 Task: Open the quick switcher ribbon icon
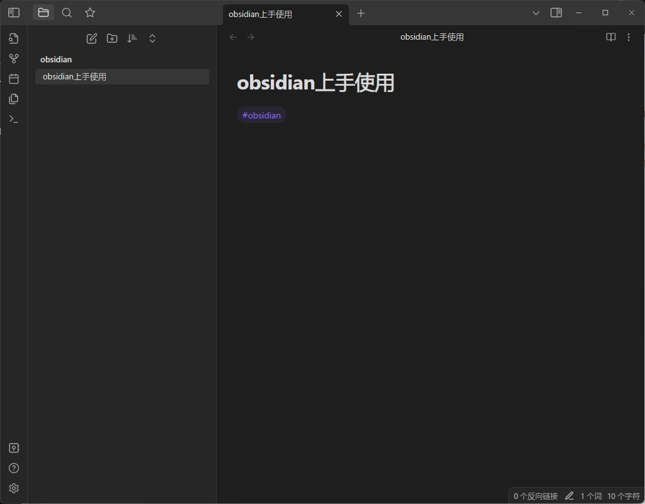point(14,38)
